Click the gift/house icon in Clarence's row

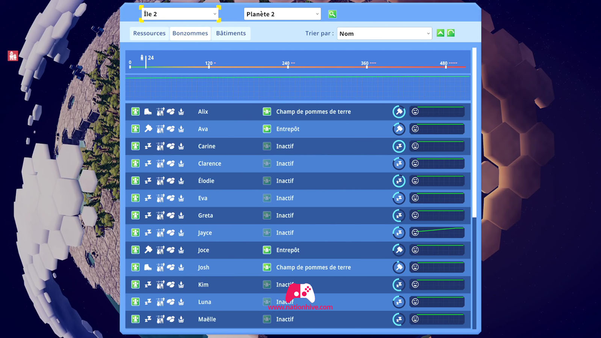pos(160,163)
